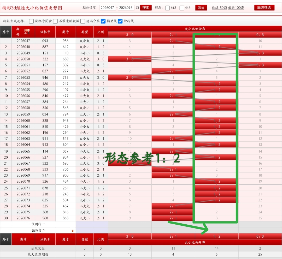Click the top 试机号 column header
The width and height of the screenshot is (282, 259).
pyautogui.click(x=45, y=32)
